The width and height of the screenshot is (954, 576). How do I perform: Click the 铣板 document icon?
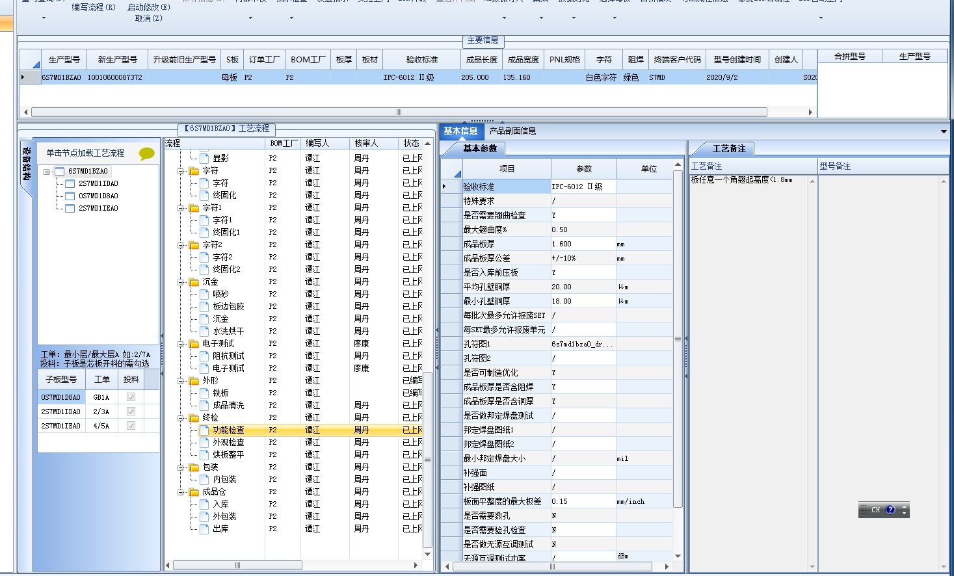204,393
